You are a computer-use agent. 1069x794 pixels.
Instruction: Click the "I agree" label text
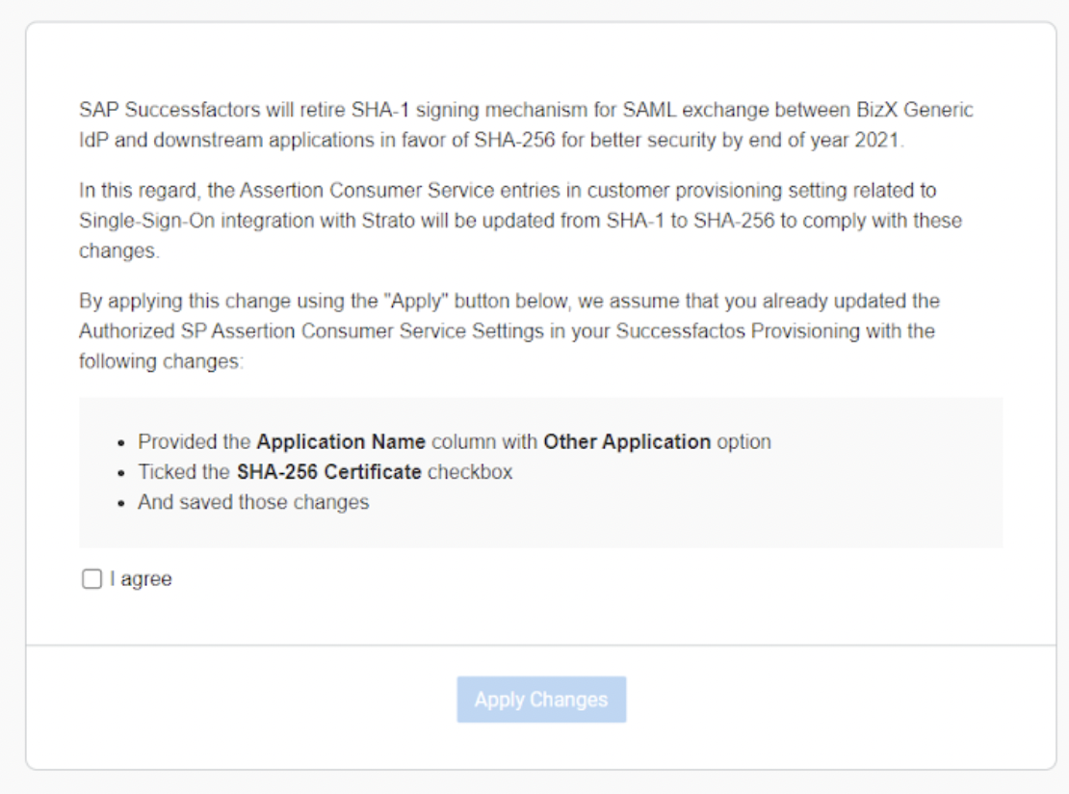tap(141, 579)
